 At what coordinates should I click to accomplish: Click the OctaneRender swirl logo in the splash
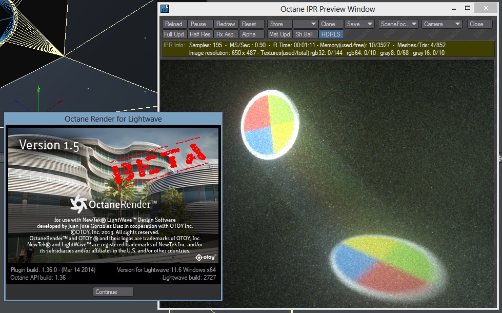coord(78,204)
